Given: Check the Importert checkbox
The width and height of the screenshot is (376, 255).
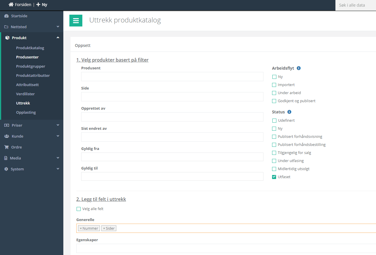Looking at the screenshot, I should pyautogui.click(x=274, y=85).
